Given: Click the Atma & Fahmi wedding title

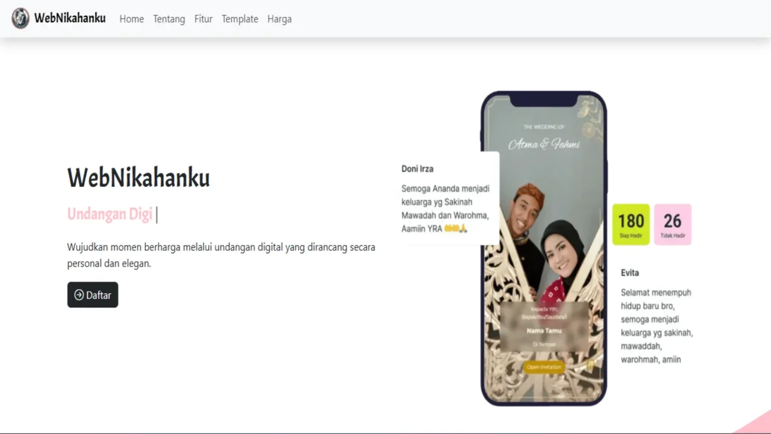Looking at the screenshot, I should 544,144.
